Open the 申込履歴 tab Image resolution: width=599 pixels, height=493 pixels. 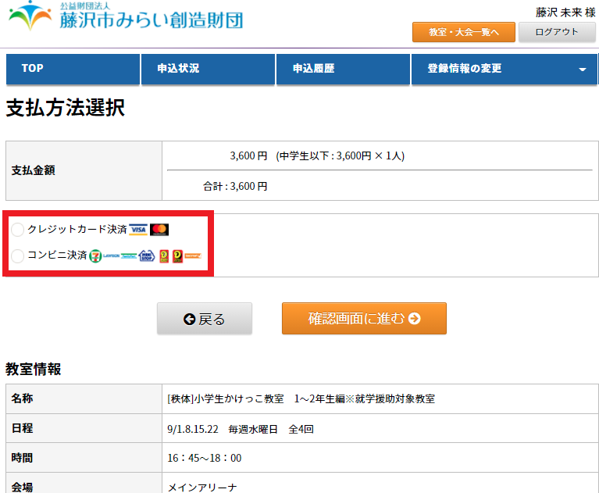click(x=343, y=69)
